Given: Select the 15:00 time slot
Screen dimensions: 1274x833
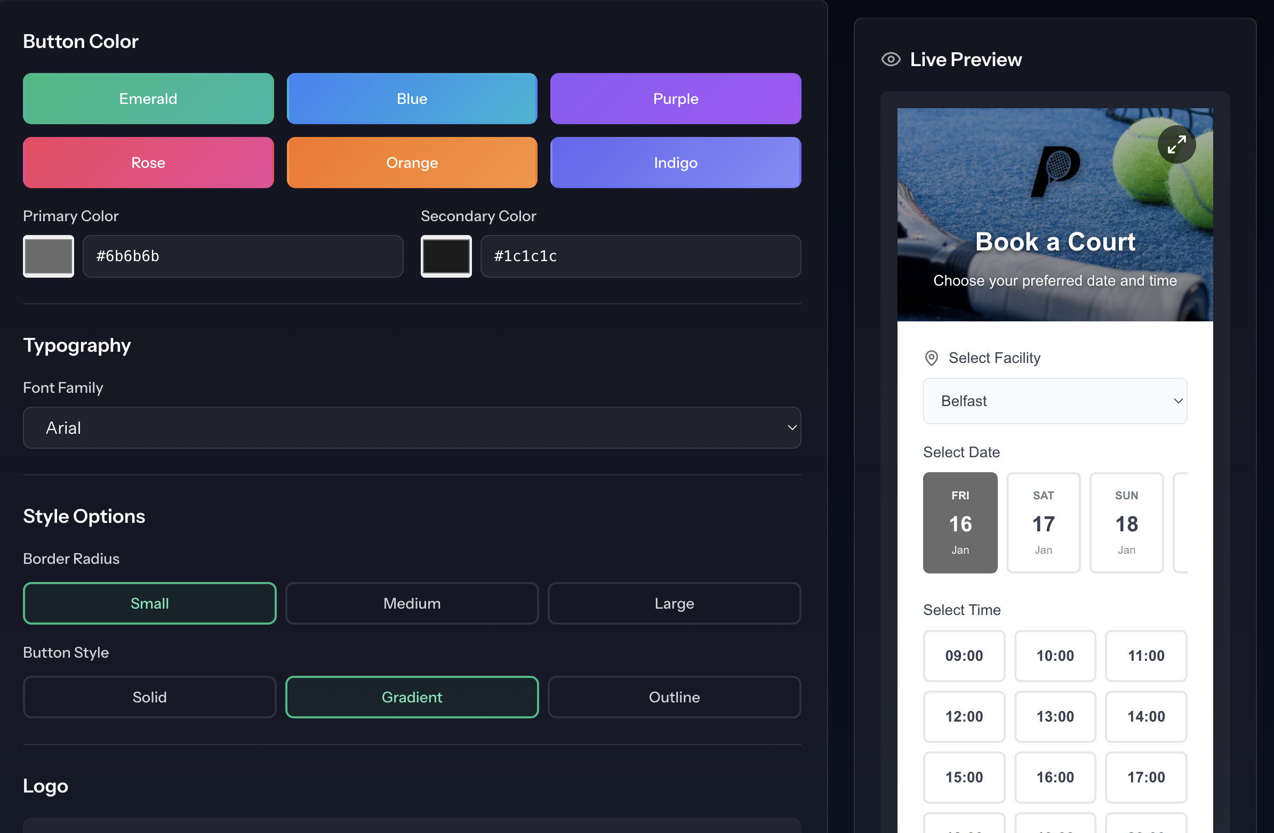Looking at the screenshot, I should [x=964, y=778].
